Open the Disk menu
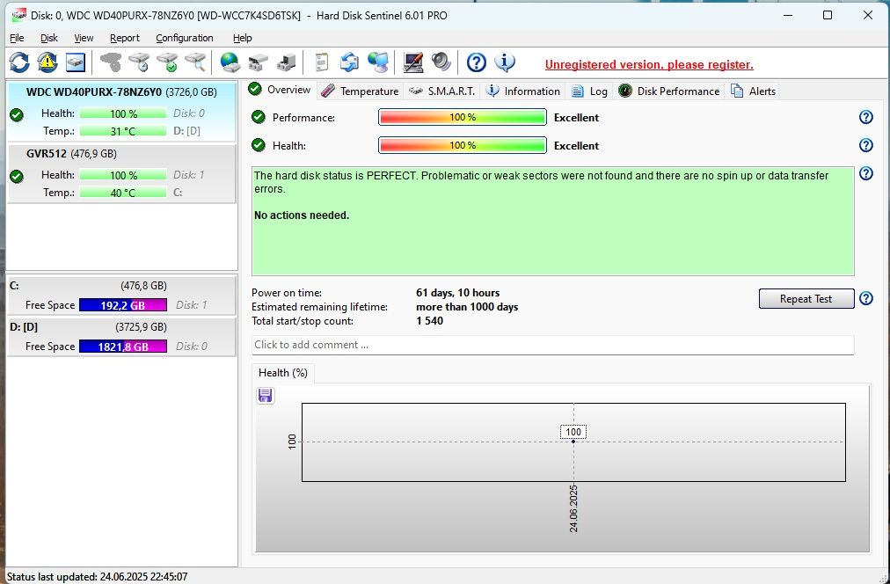Screen dimensions: 890x584 (49, 38)
